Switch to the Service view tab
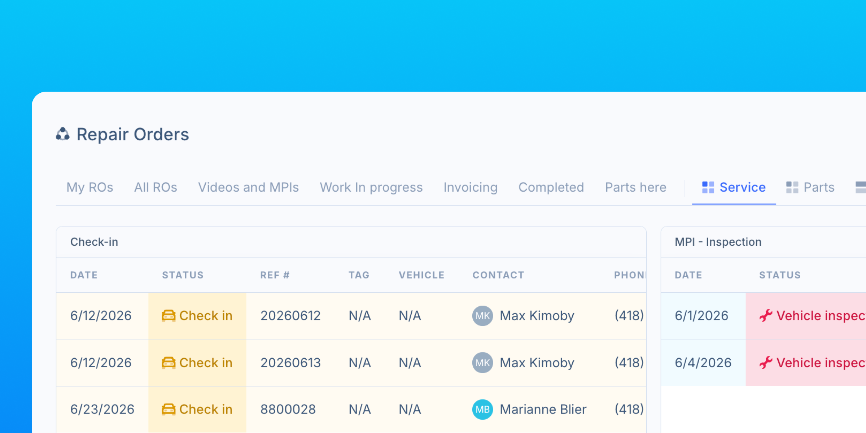The image size is (866, 433). coord(734,187)
